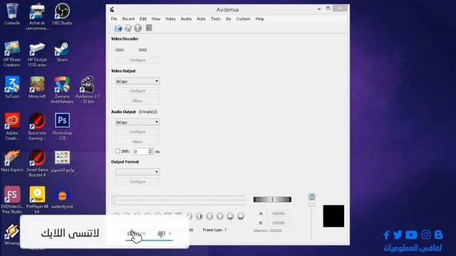Click Configure under Video Output
Viewport: 456px width, 256px height.
pyautogui.click(x=138, y=91)
